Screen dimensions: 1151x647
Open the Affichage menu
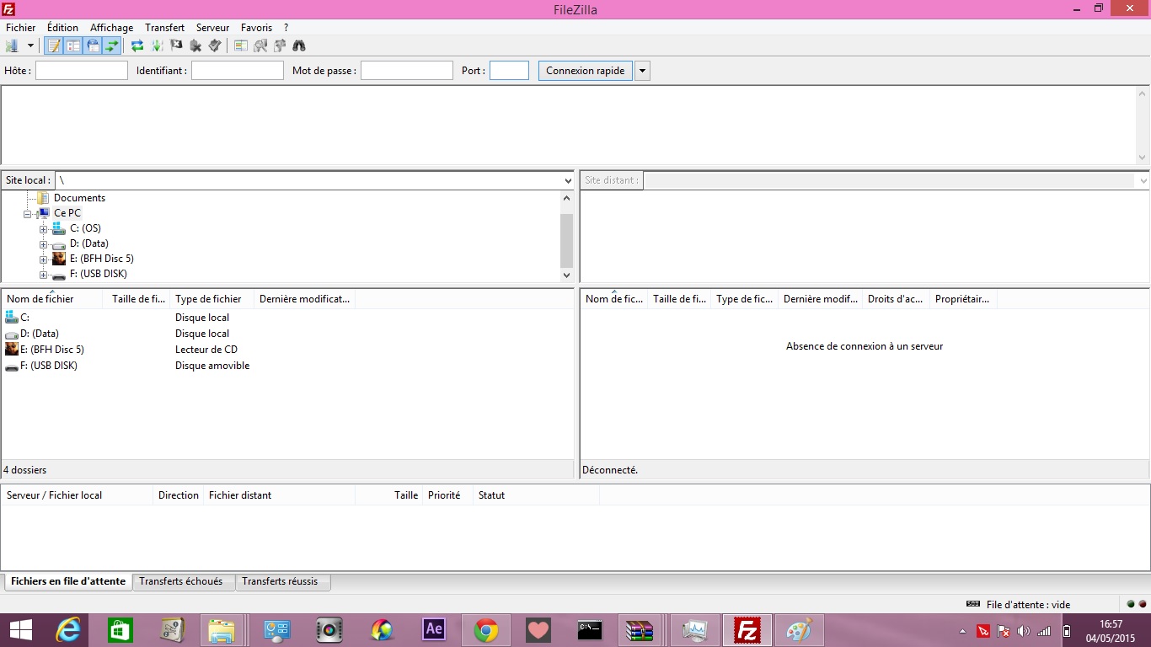(x=112, y=28)
